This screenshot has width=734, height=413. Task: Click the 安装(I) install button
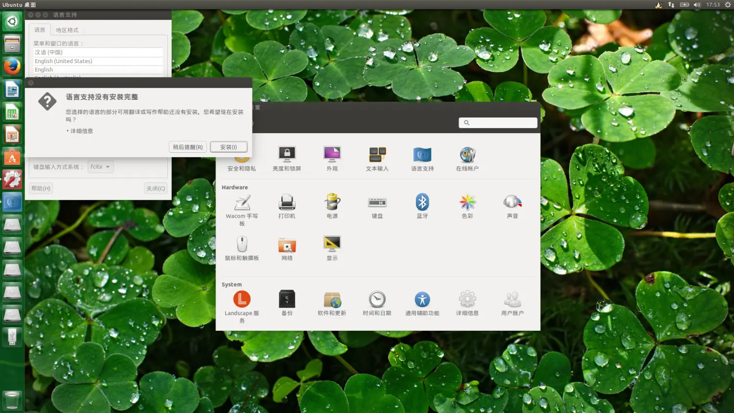tap(229, 147)
